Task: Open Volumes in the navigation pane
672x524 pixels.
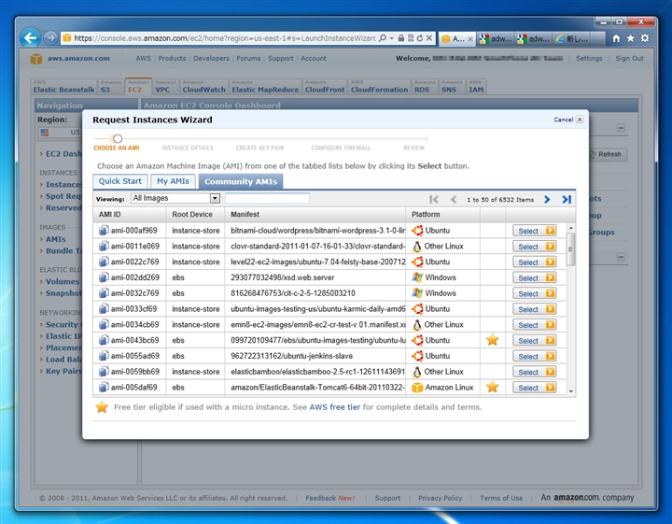Action: click(x=63, y=281)
